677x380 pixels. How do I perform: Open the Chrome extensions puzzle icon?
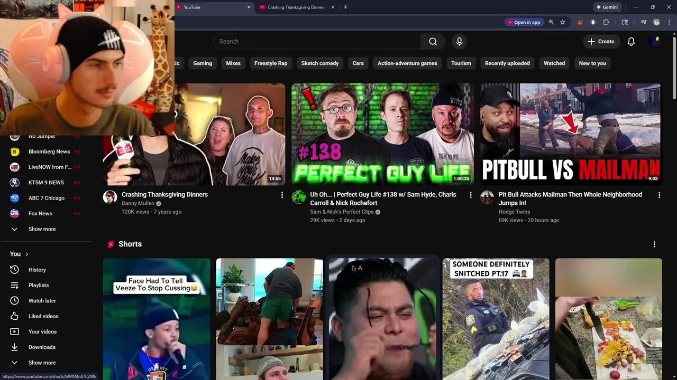coord(606,22)
